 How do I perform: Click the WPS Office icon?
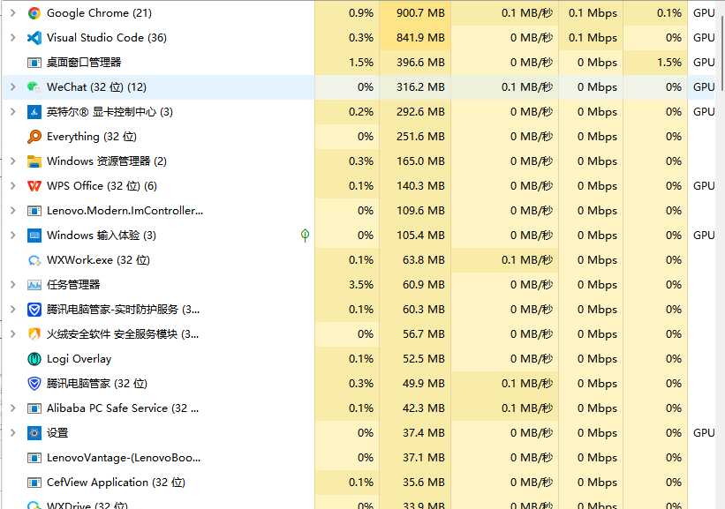34,185
